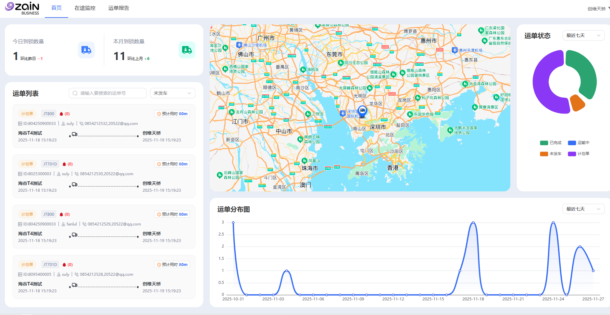Open the 未发车 waybill status filter dropdown
This screenshot has width=610, height=315.
172,93
